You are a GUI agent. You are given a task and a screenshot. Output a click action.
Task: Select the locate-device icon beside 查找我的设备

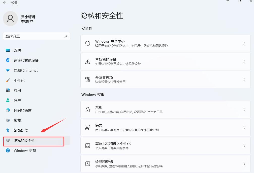click(87, 61)
